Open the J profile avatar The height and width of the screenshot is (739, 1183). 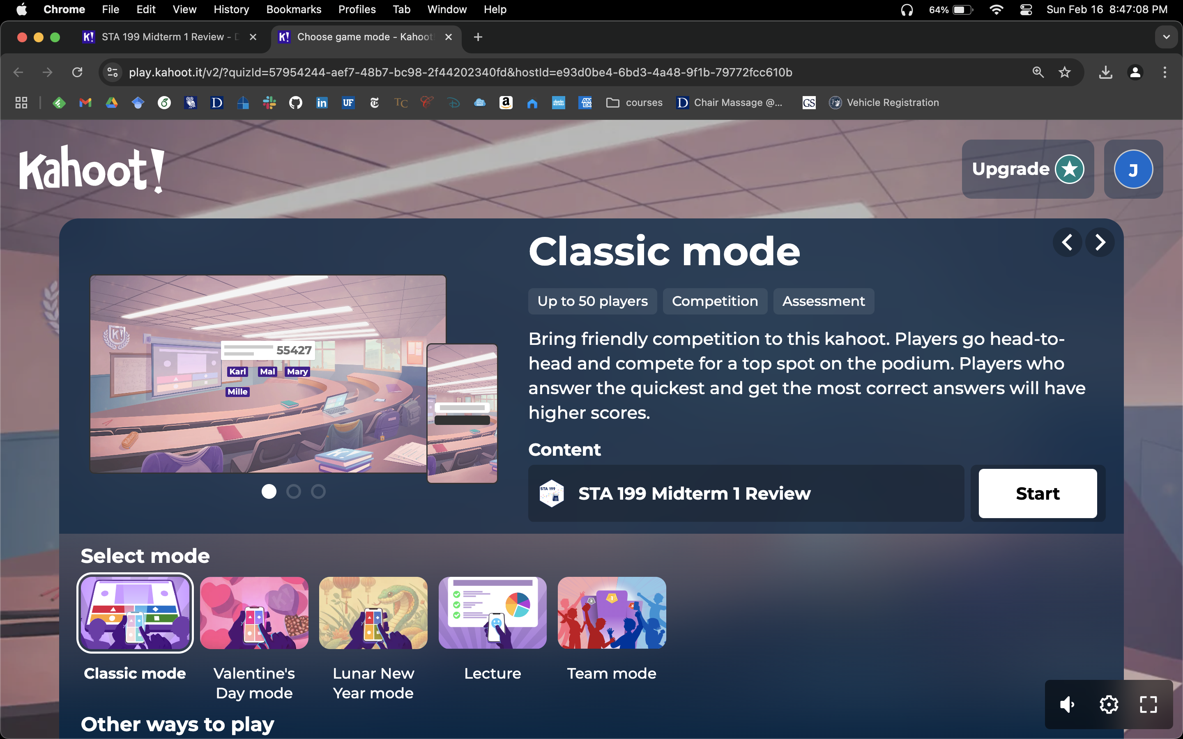[1133, 169]
